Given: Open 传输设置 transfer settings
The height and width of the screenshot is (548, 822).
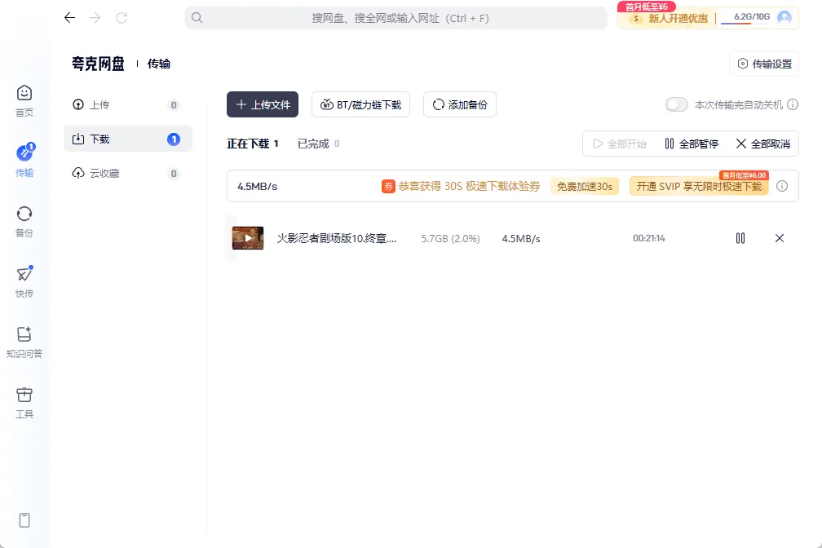Looking at the screenshot, I should pyautogui.click(x=764, y=64).
